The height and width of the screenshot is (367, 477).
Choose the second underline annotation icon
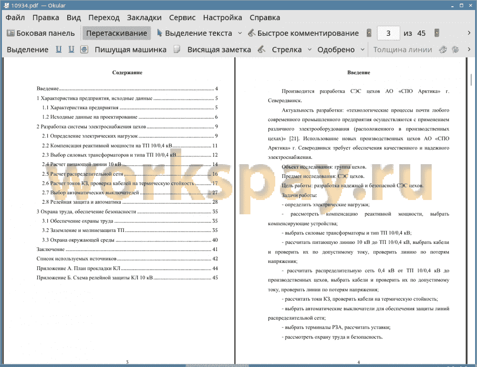coord(71,49)
